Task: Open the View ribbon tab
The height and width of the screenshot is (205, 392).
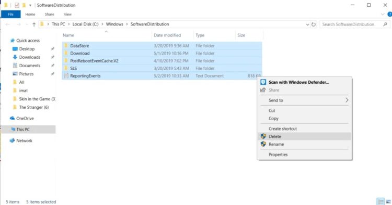Action: coord(67,15)
